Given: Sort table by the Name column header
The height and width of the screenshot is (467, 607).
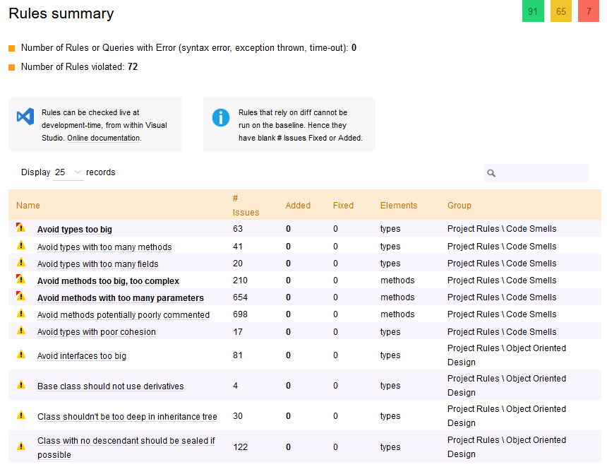Looking at the screenshot, I should [28, 206].
